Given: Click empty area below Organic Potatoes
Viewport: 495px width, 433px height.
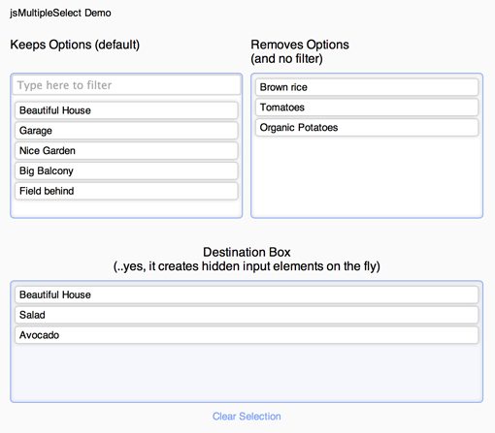Looking at the screenshot, I should pyautogui.click(x=367, y=177).
